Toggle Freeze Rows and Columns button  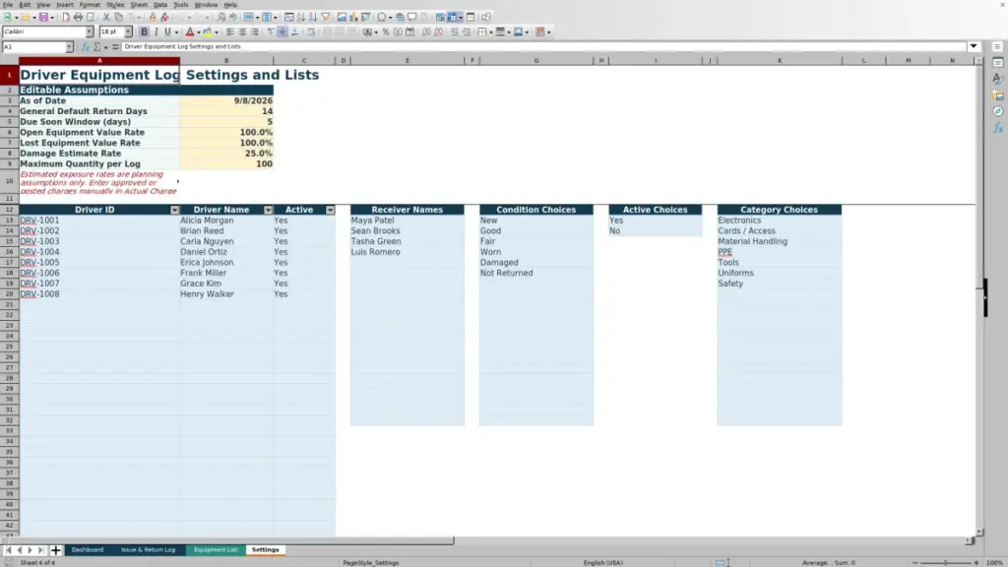point(453,18)
